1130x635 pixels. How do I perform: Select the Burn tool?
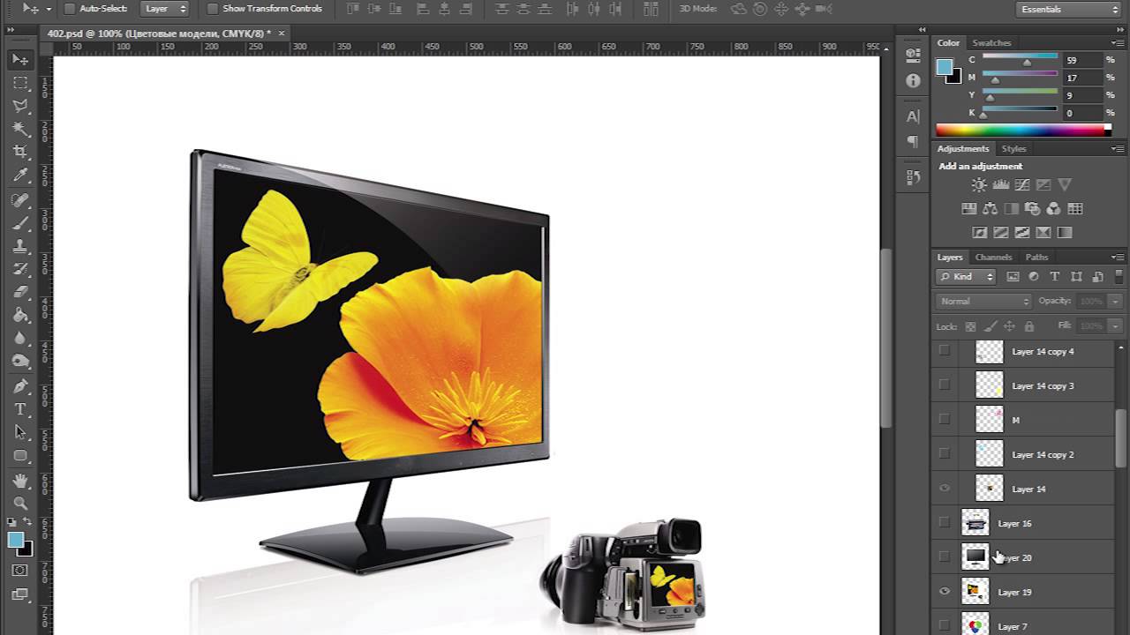click(20, 361)
